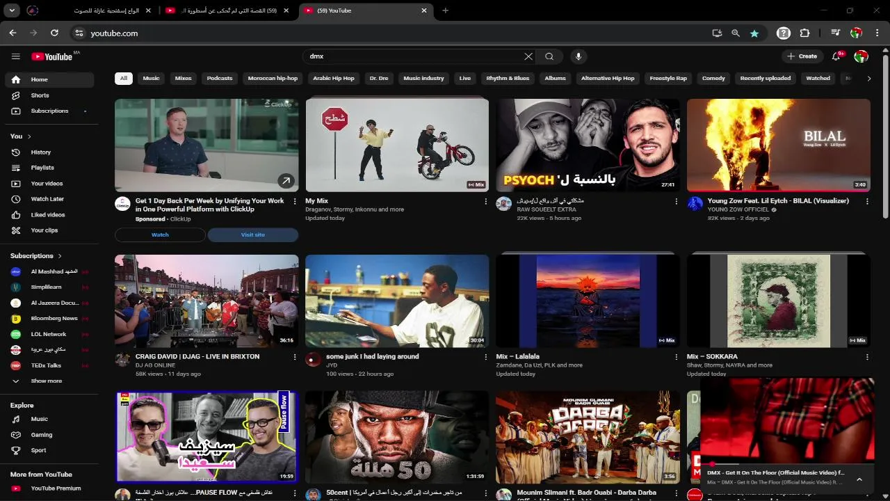Click the YouTube logo
Screen dimensions: 890x501
pyautogui.click(x=51, y=56)
